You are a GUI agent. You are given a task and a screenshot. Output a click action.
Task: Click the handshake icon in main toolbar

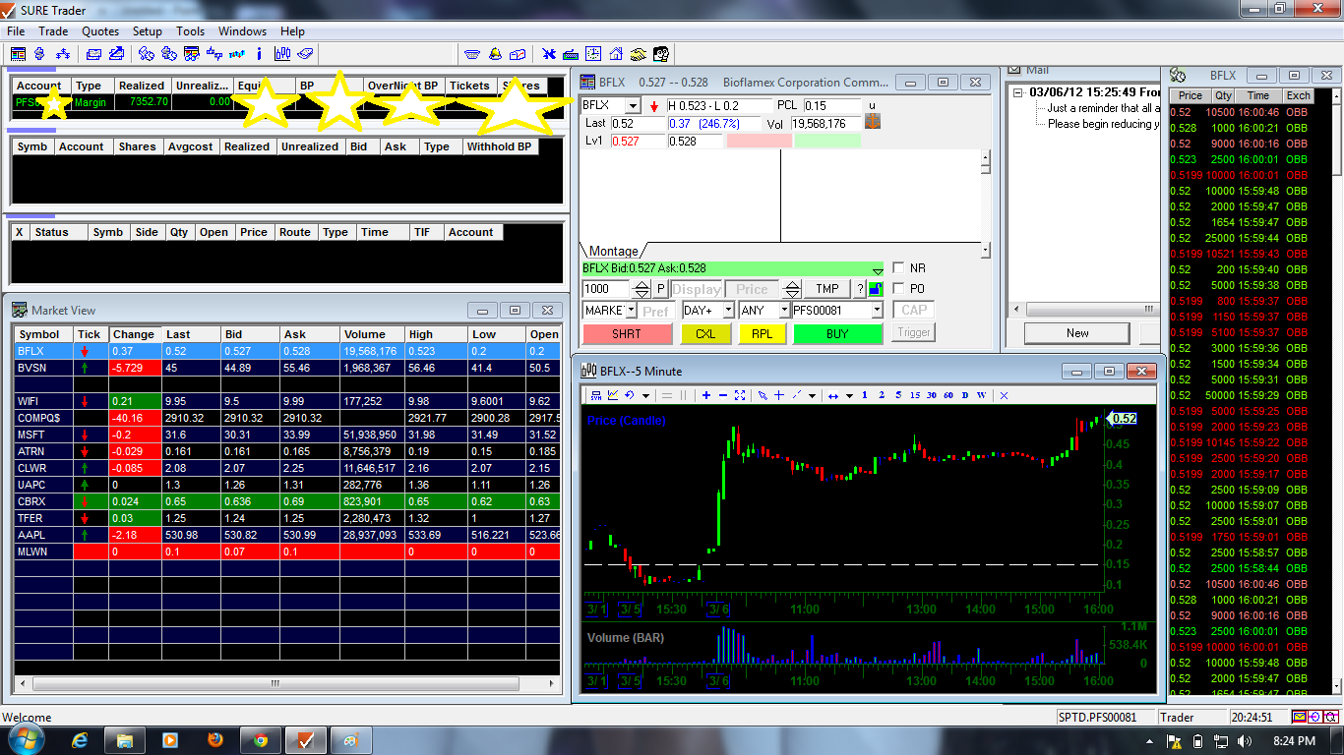(x=639, y=54)
